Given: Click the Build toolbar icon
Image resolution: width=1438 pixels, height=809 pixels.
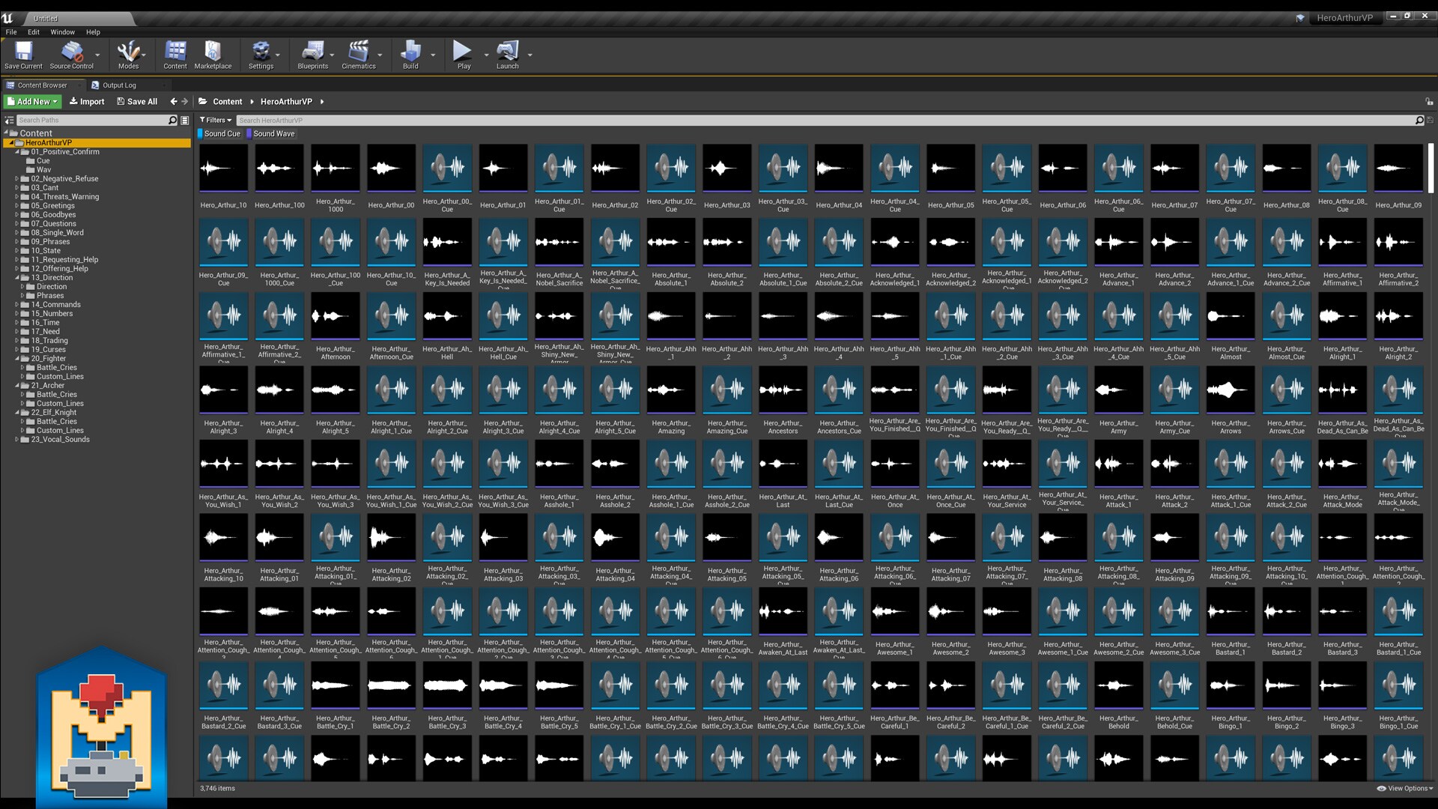Looking at the screenshot, I should click(x=410, y=55).
